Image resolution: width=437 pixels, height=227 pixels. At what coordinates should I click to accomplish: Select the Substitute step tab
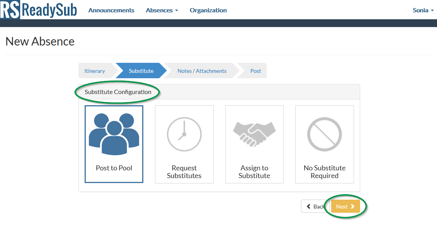[x=141, y=71]
